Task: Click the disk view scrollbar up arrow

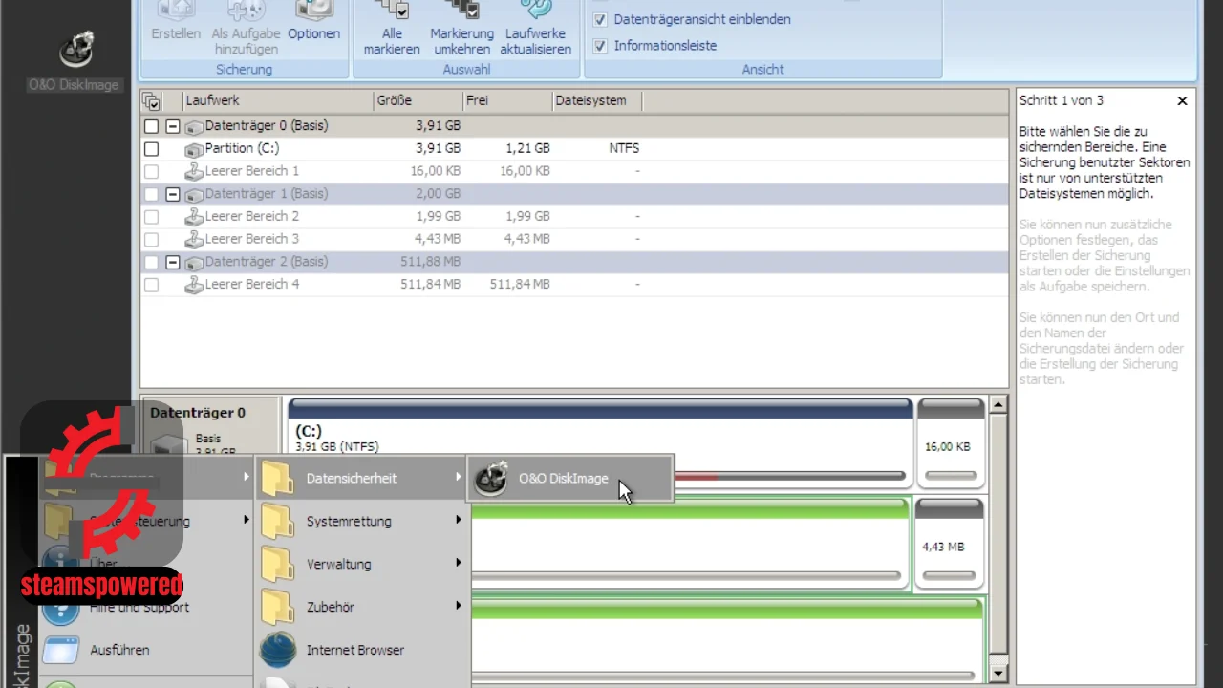Action: [x=998, y=405]
